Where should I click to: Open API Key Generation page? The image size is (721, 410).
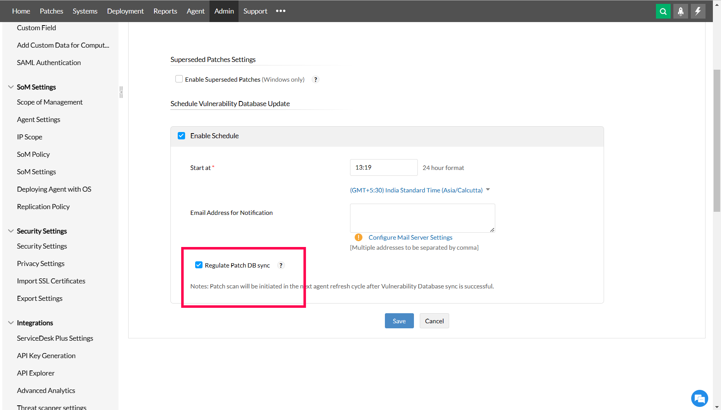(x=46, y=356)
